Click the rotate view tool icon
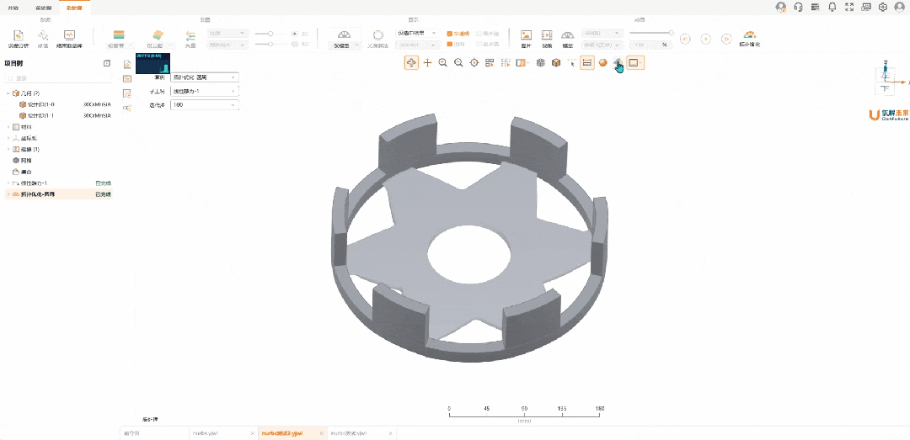910x440 pixels. pyautogui.click(x=411, y=62)
